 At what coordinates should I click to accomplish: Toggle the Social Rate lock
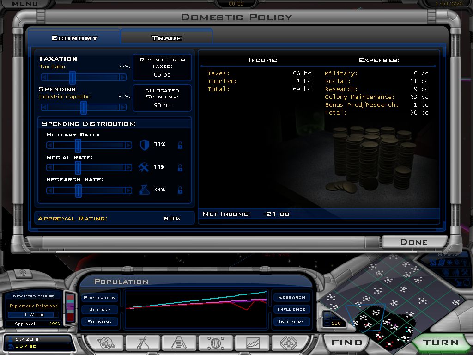pyautogui.click(x=180, y=168)
